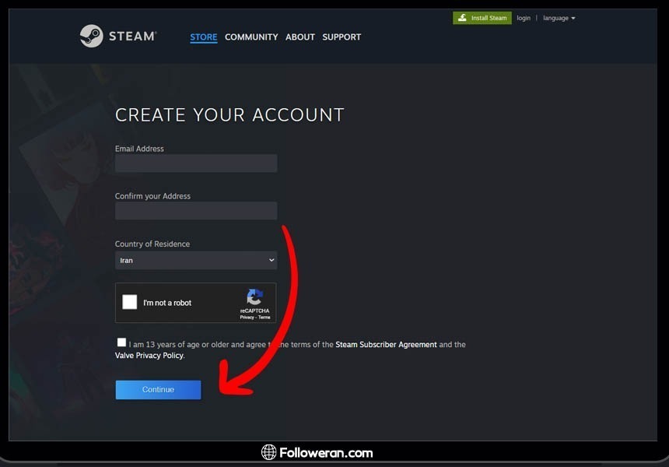
Task: Focus the Confirm your Address field
Action: (196, 211)
